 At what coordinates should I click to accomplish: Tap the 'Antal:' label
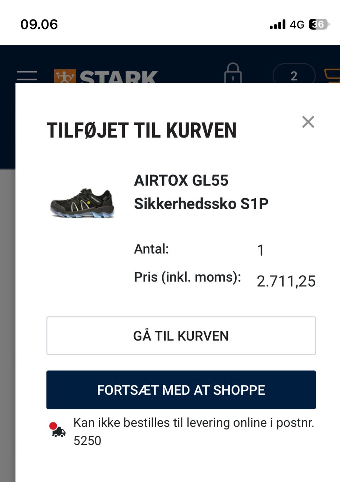pos(151,249)
